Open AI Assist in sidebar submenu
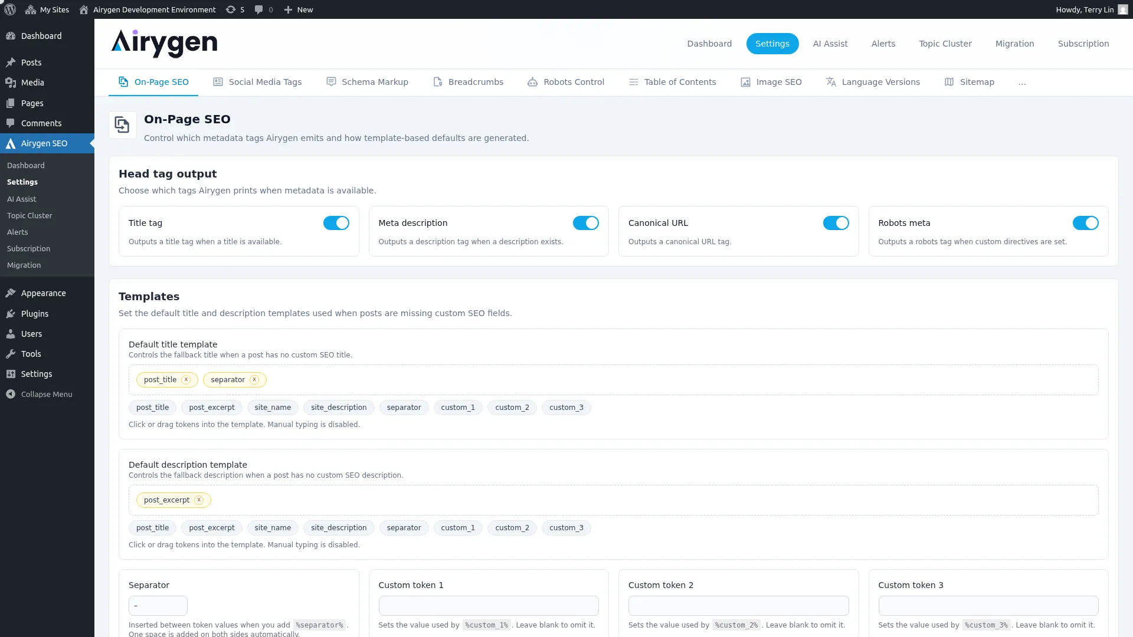This screenshot has width=1133, height=637. 22,199
